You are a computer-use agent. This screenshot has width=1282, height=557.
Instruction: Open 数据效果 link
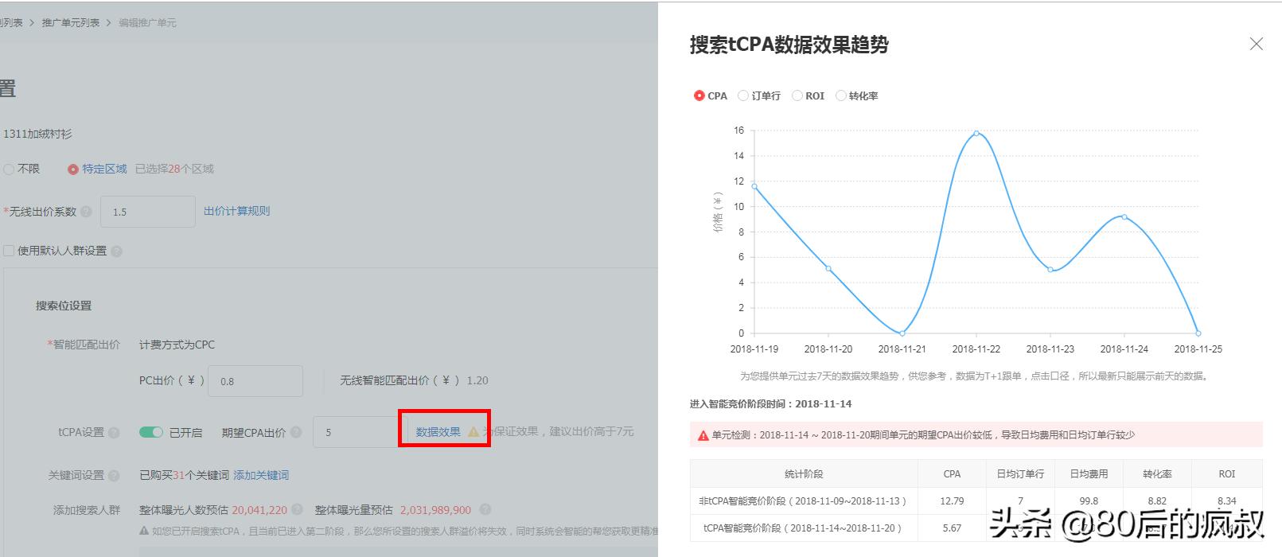[x=438, y=432]
